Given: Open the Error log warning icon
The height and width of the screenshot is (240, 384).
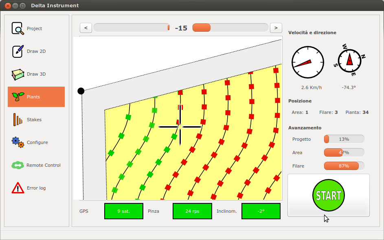Looking at the screenshot, I should coord(18,188).
